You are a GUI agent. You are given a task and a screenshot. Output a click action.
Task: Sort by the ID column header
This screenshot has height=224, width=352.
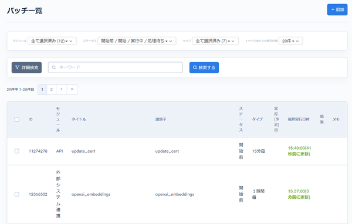pos(31,119)
